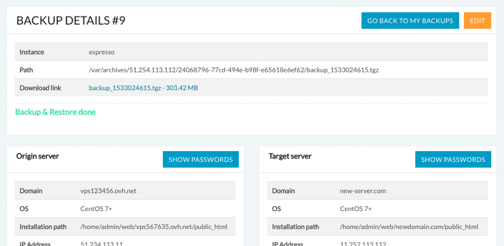This screenshot has width=504, height=246.
Task: Show passwords for the Origin server
Action: click(200, 159)
